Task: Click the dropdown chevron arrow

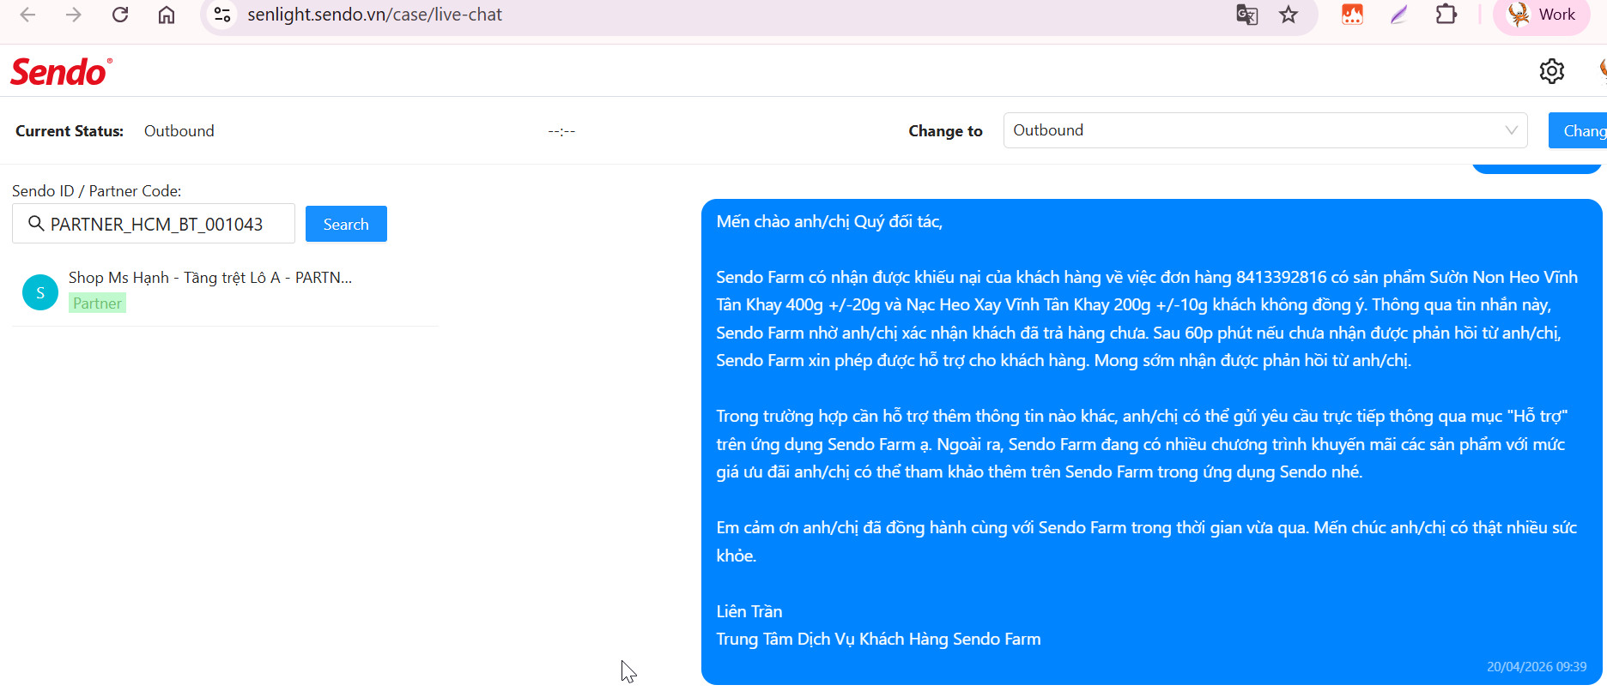Action: pyautogui.click(x=1511, y=130)
